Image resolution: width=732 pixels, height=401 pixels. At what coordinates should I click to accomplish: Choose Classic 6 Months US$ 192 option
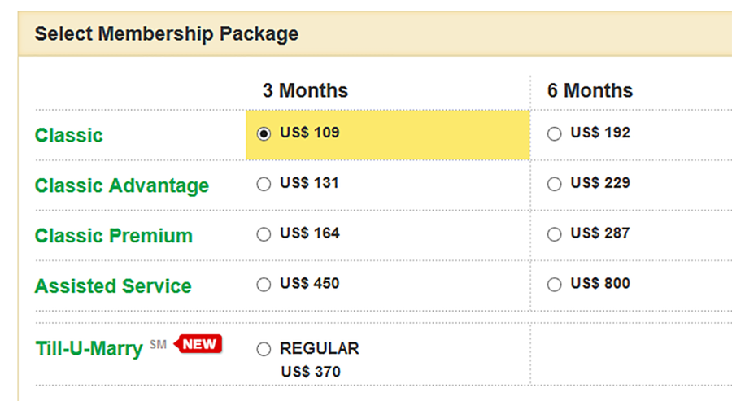(554, 134)
